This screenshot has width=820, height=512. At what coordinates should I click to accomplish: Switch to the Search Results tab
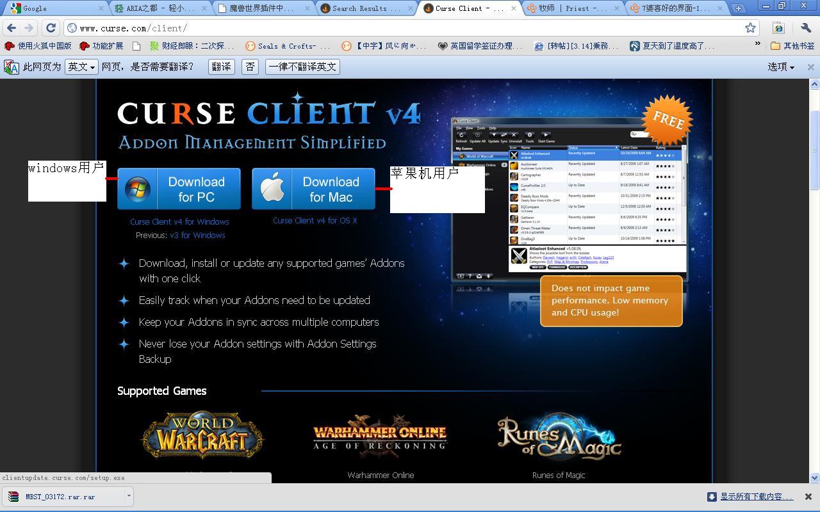click(365, 8)
